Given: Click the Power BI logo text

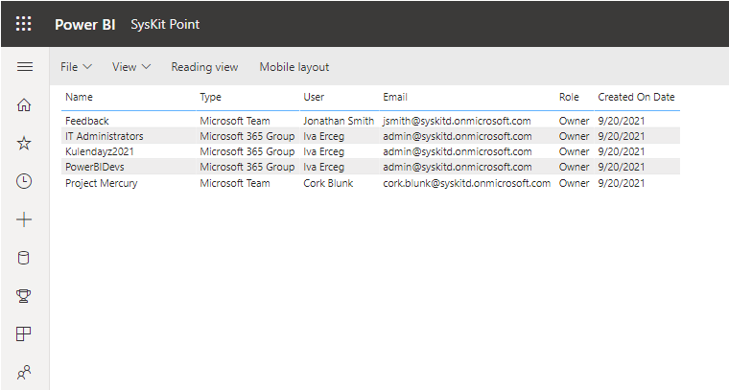Looking at the screenshot, I should (85, 25).
